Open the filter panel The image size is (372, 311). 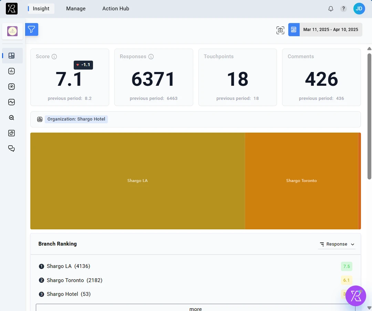[x=32, y=30]
